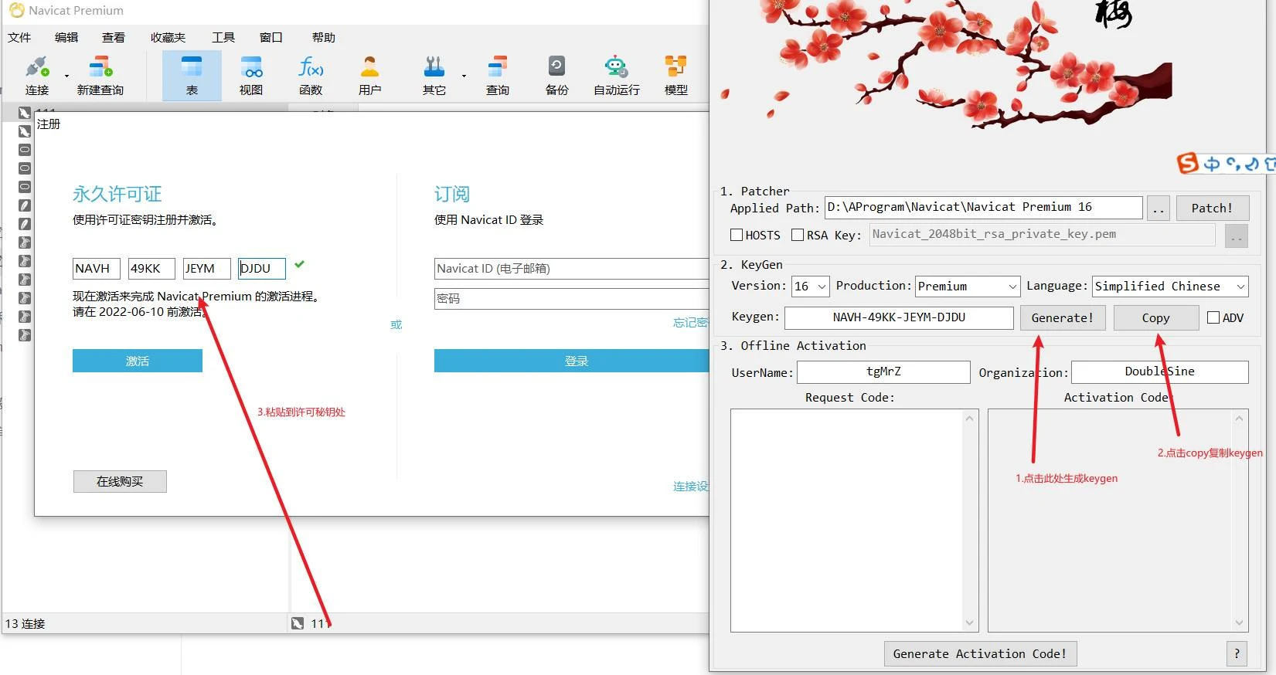
Task: Expand the 其它 dropdown arrow
Action: tap(464, 76)
